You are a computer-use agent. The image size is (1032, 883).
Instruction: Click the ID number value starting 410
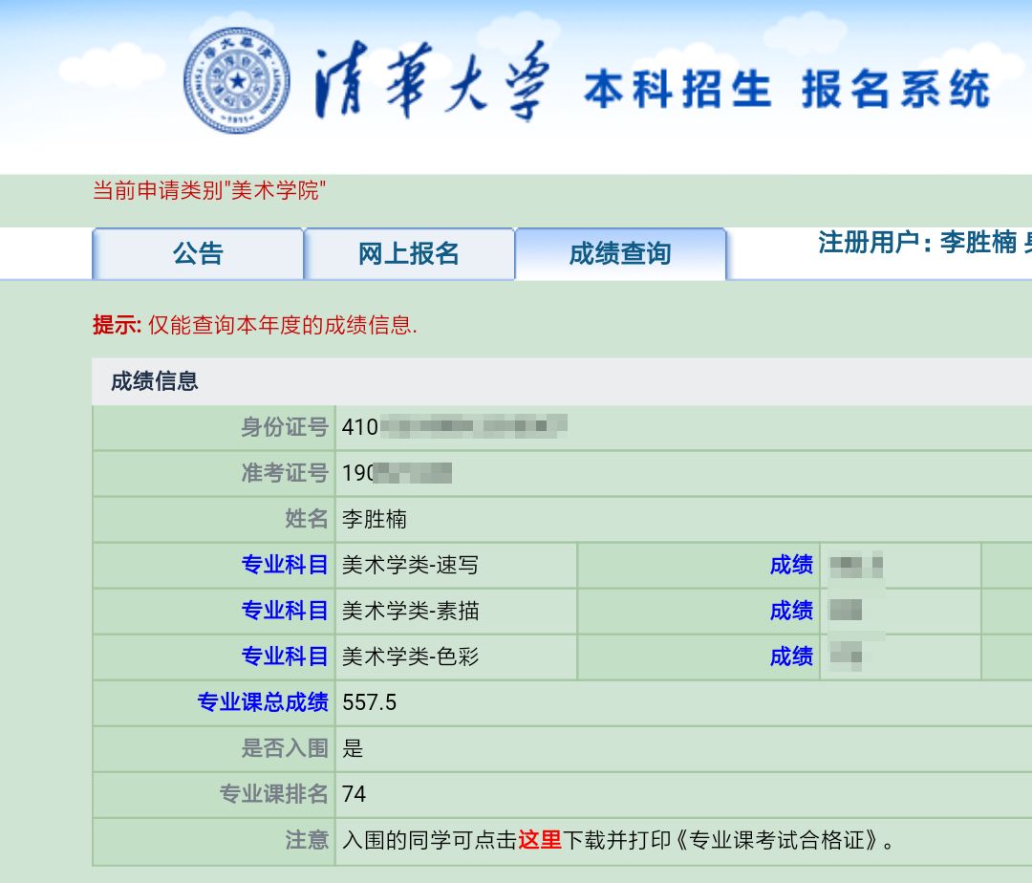tap(454, 426)
